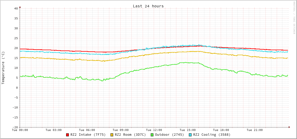Click the "Last 24 hours" chart title
Image resolution: width=297 pixels, height=139 pixels.
click(148, 6)
